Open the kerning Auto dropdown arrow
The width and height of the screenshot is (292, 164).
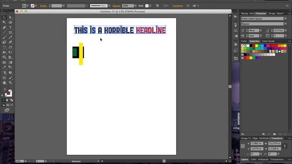pyautogui.click(x=261, y=36)
